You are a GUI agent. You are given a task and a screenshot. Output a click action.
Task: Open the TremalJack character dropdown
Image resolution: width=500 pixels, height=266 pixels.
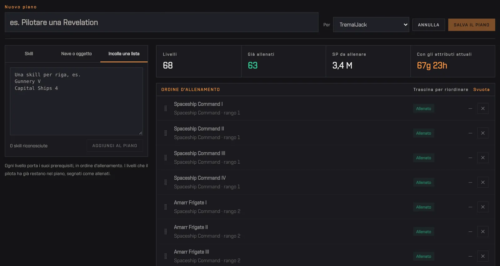(x=371, y=25)
